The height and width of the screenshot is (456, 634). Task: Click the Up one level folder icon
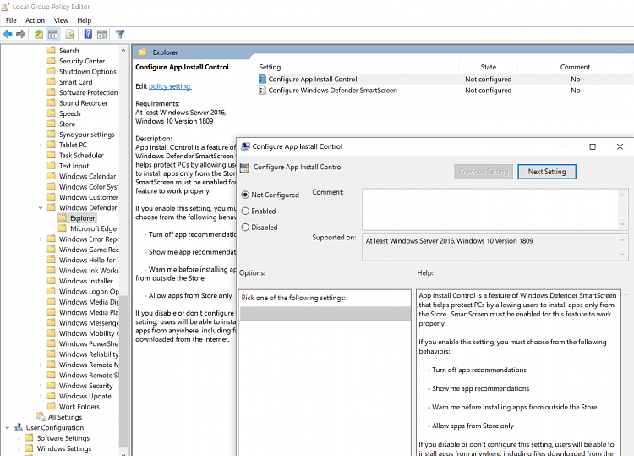(38, 35)
